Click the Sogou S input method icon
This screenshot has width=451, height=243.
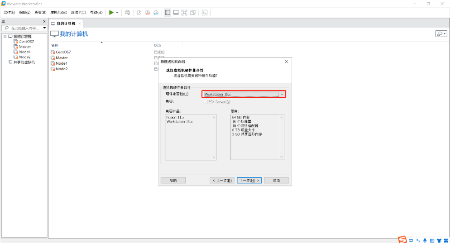(403, 239)
